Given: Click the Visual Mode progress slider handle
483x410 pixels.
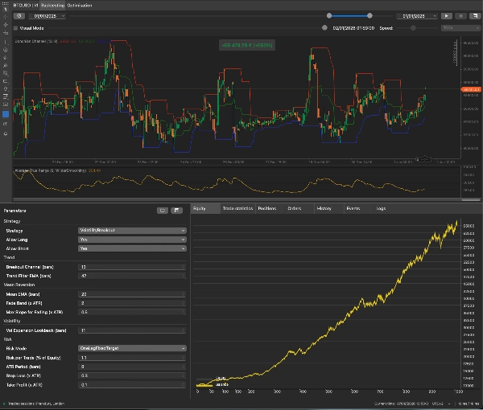Looking at the screenshot, I should pos(324,28).
